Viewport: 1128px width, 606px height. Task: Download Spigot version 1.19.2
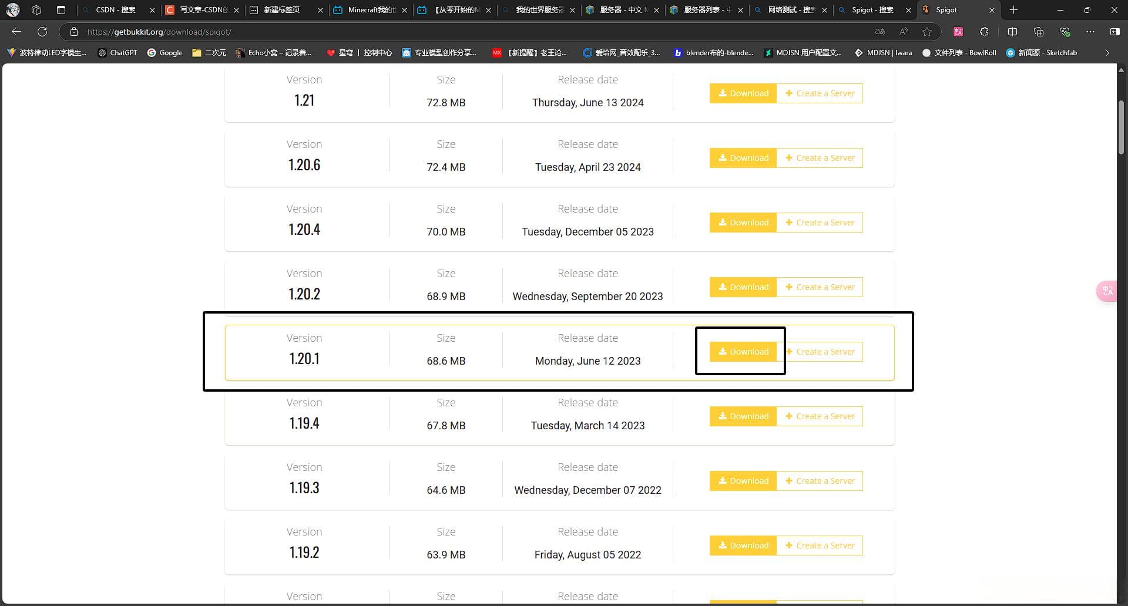[x=743, y=546]
